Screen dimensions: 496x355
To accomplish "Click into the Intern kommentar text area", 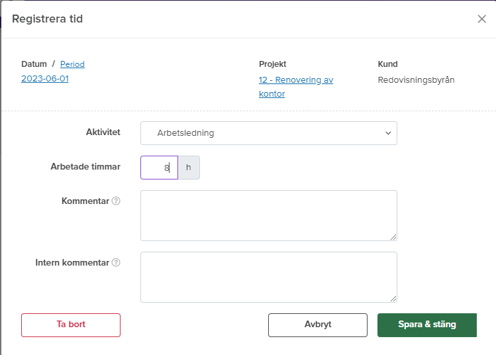I will pyautogui.click(x=269, y=277).
